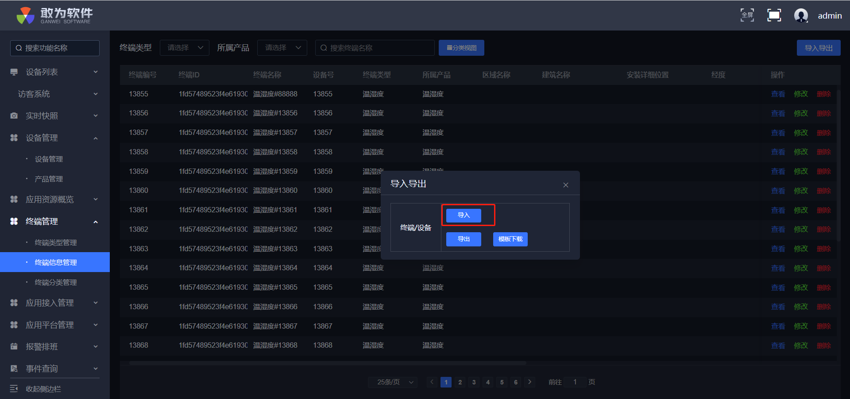850x399 pixels.
Task: Select 终端分类管理 in sidebar
Action: coord(56,282)
